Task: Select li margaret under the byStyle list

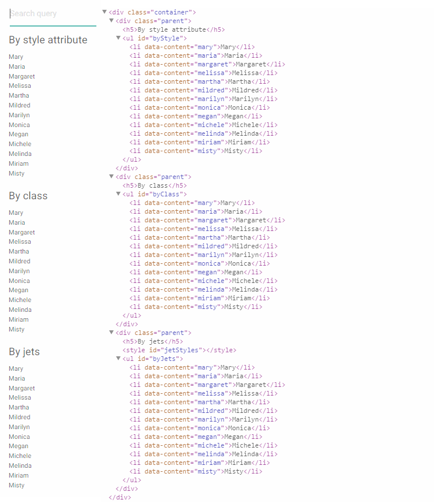Action: (x=207, y=64)
